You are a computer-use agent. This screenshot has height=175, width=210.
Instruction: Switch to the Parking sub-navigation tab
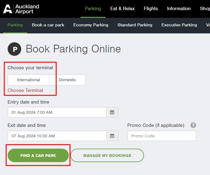click(15, 25)
